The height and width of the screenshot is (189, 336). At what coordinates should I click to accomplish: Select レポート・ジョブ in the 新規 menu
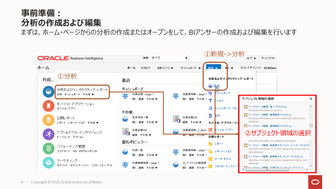[x=223, y=151]
